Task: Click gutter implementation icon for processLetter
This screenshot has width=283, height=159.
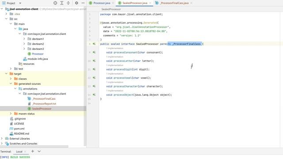Action: [x=94, y=61]
